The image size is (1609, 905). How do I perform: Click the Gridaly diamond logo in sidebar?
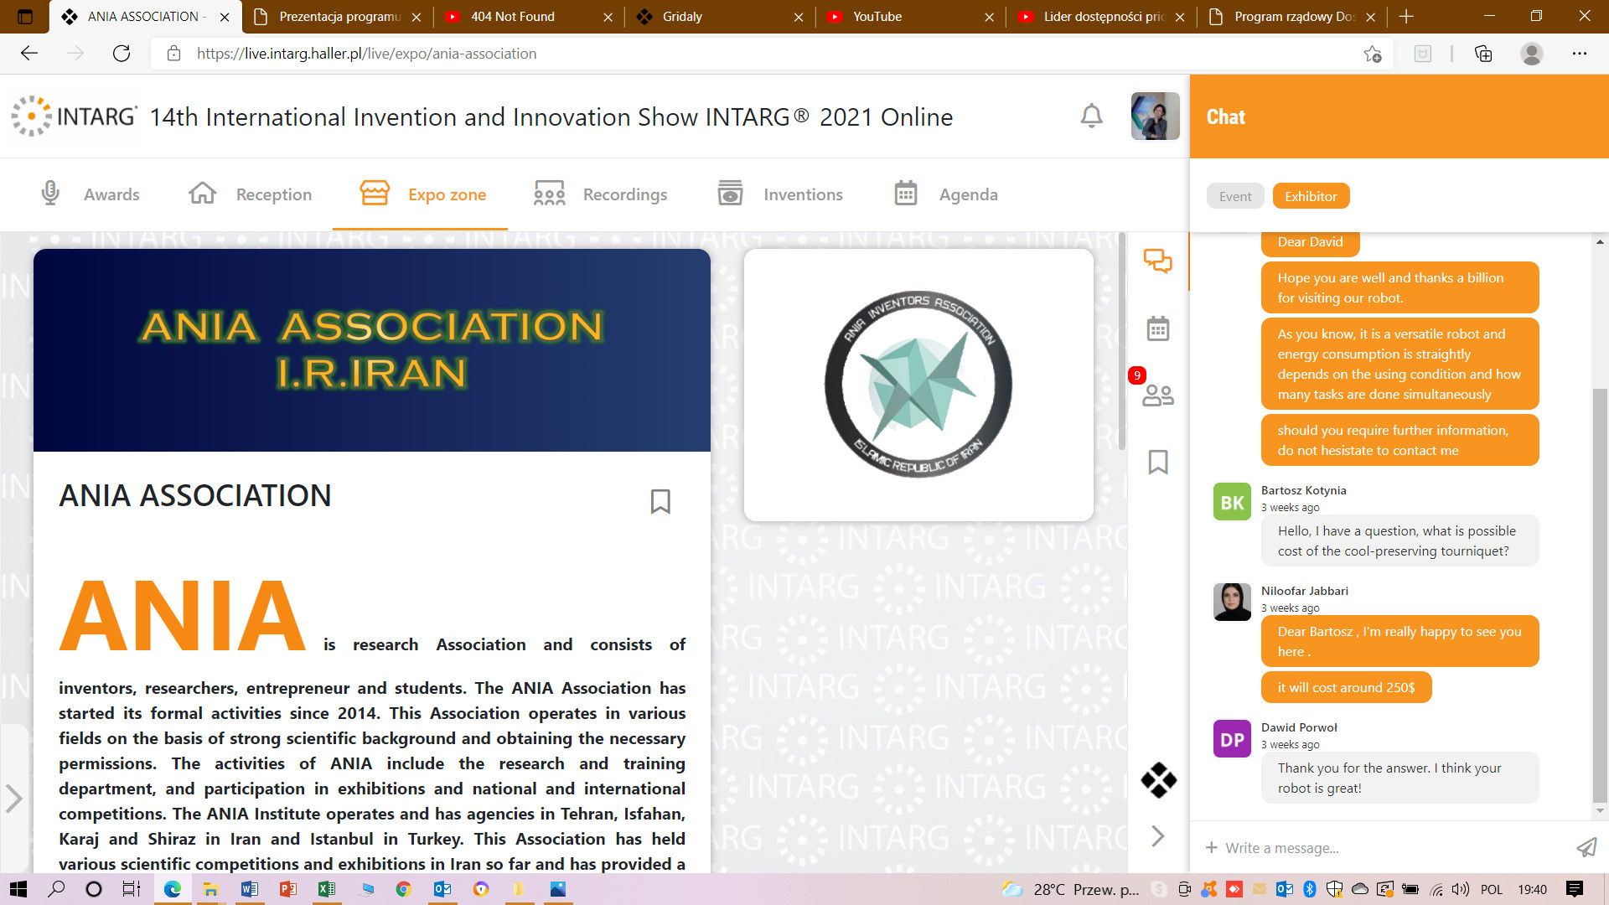[x=1158, y=780]
